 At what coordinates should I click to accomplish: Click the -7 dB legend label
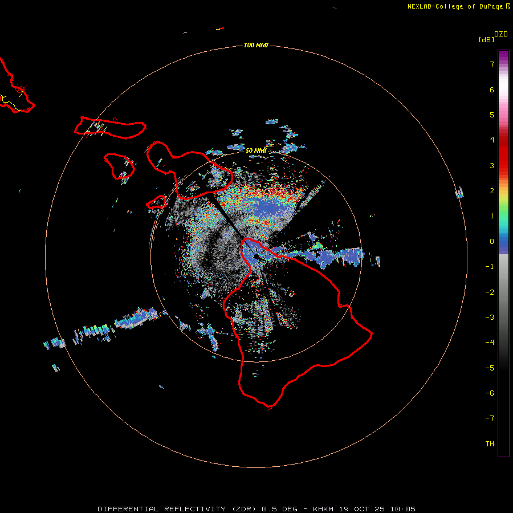(x=490, y=418)
